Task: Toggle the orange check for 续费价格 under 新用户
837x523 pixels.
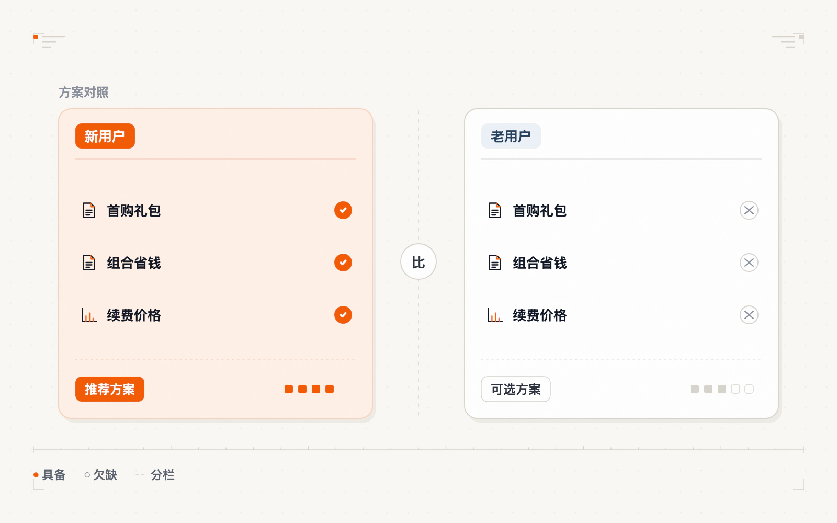Action: coord(343,315)
